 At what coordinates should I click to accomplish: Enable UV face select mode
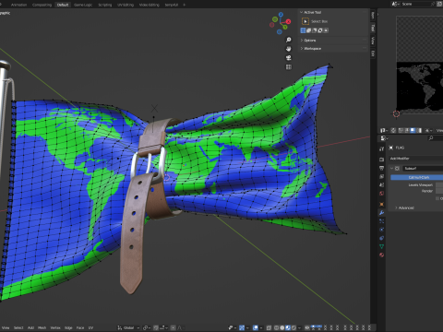point(413,130)
